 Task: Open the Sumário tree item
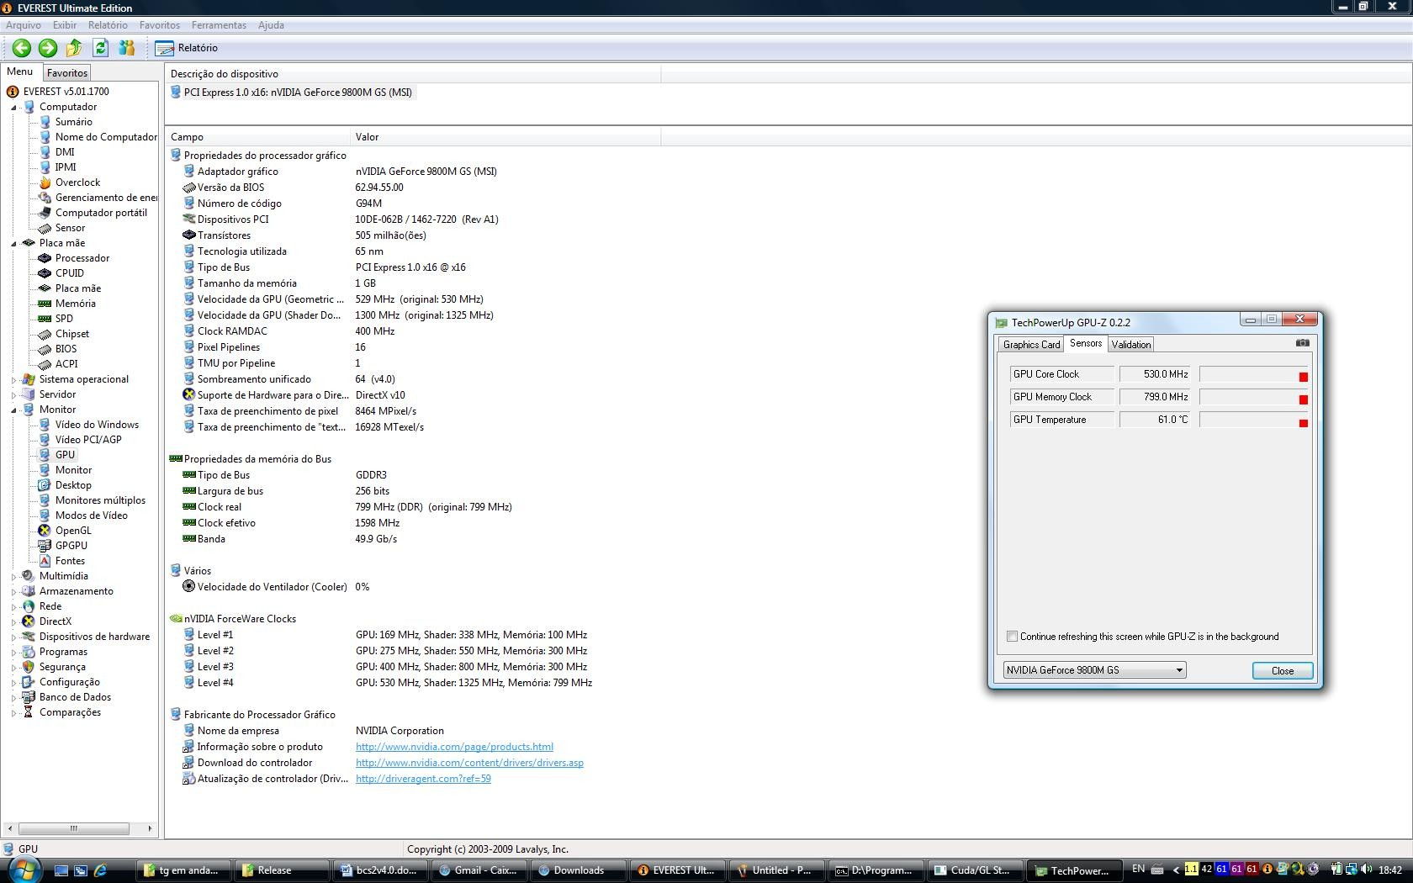73,122
